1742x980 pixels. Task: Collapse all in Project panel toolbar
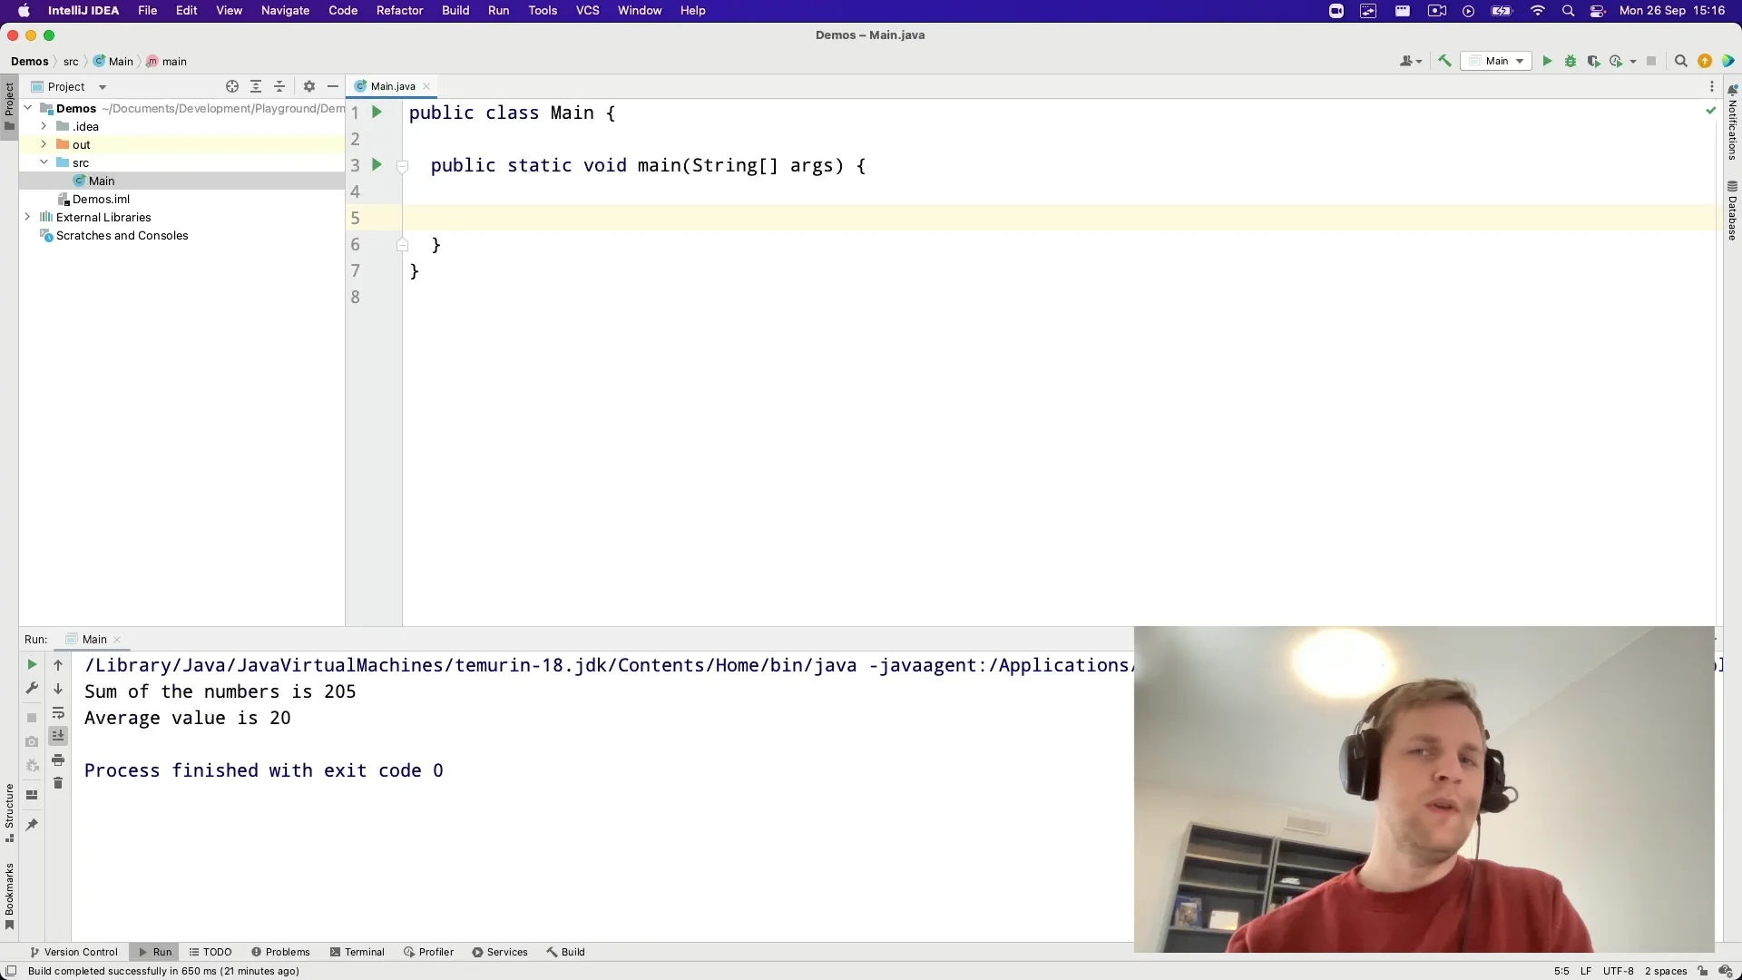279,86
